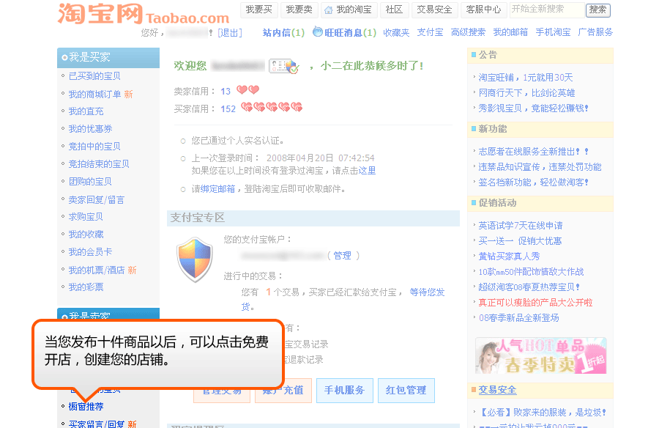Click the 绑定邮箱 link
Viewport: 659px width, 428px height.
[217, 189]
